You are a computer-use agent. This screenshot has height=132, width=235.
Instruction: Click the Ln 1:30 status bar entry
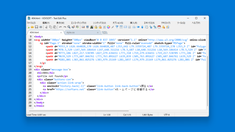coord(107,115)
